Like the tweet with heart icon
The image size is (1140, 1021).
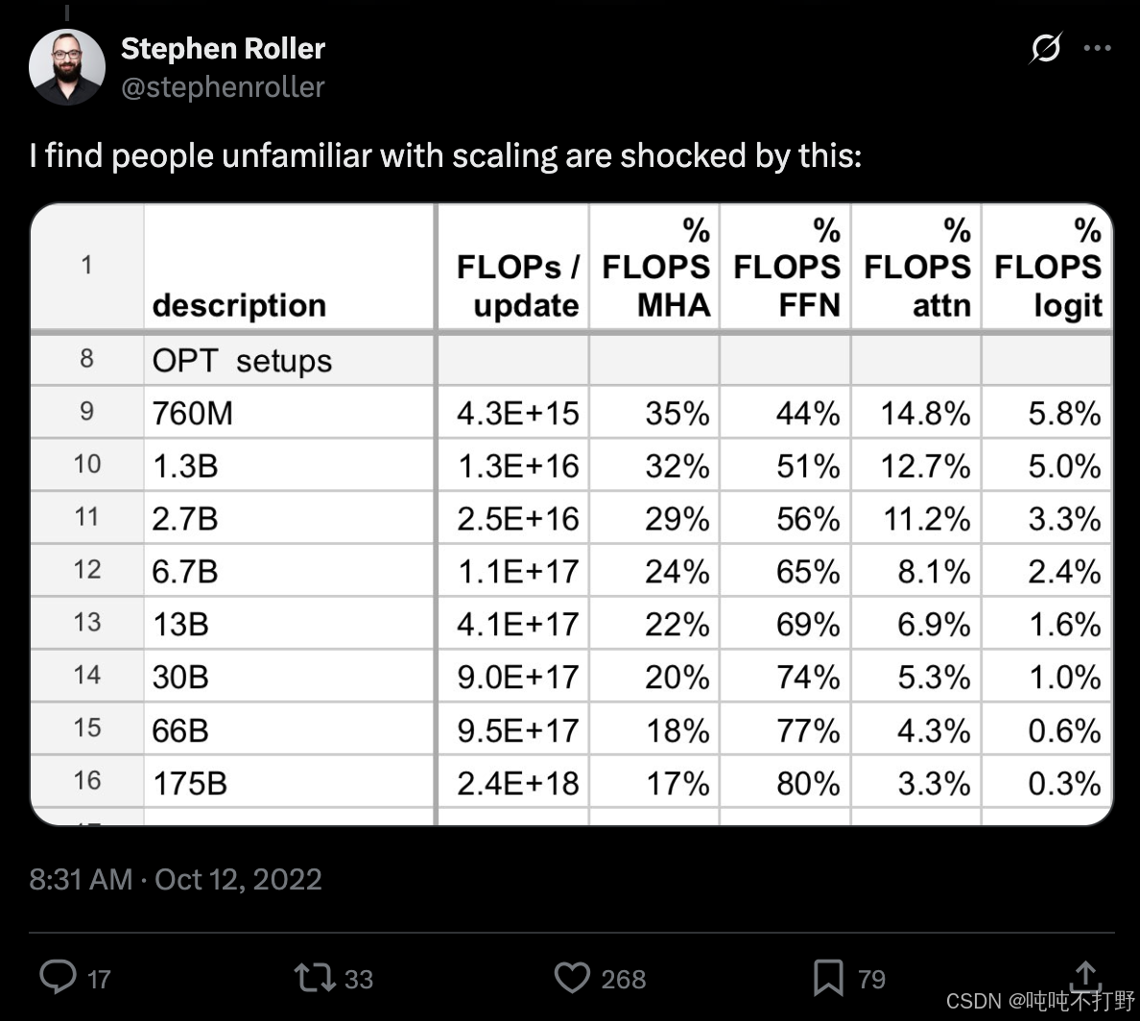click(x=572, y=978)
